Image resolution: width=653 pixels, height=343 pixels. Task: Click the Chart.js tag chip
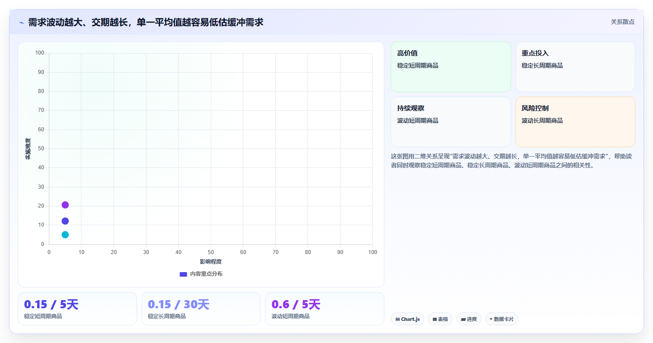(x=407, y=319)
